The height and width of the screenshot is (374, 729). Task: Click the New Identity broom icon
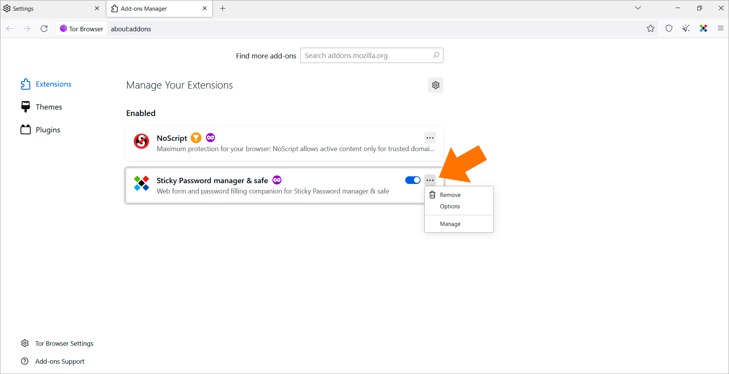[686, 28]
